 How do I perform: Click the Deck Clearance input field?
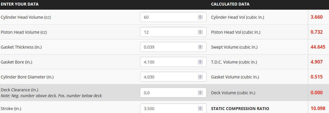[173, 93]
